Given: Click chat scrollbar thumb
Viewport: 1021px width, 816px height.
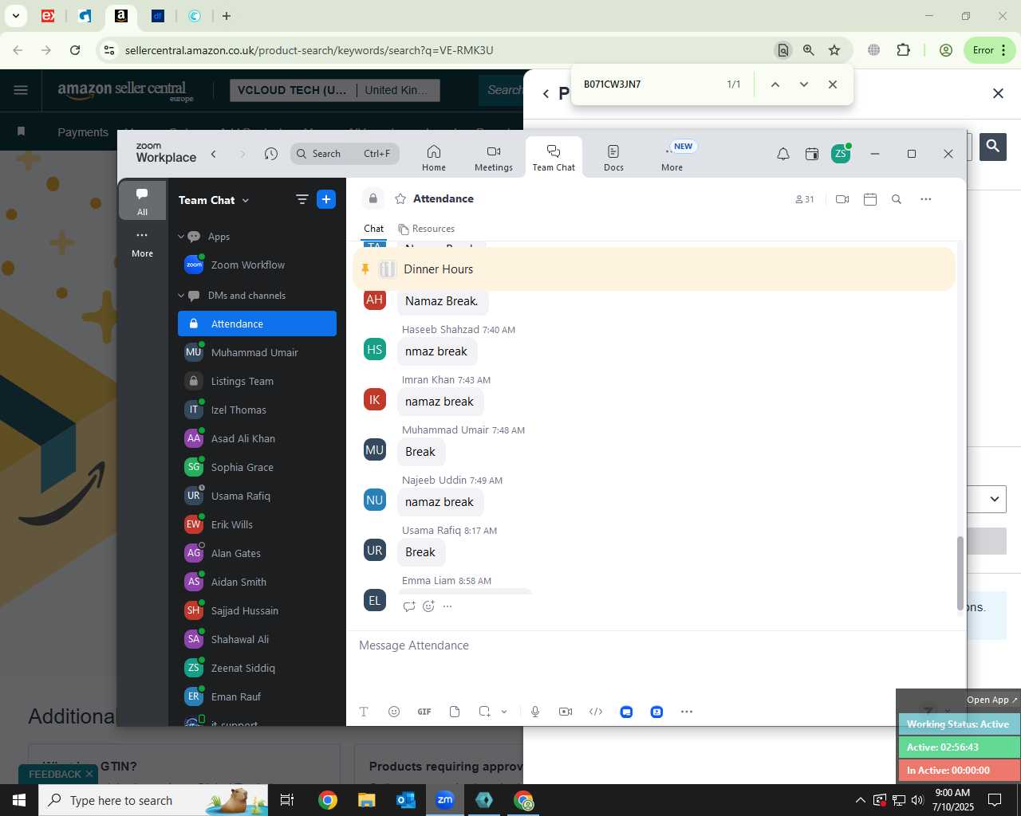Looking at the screenshot, I should coord(960,574).
